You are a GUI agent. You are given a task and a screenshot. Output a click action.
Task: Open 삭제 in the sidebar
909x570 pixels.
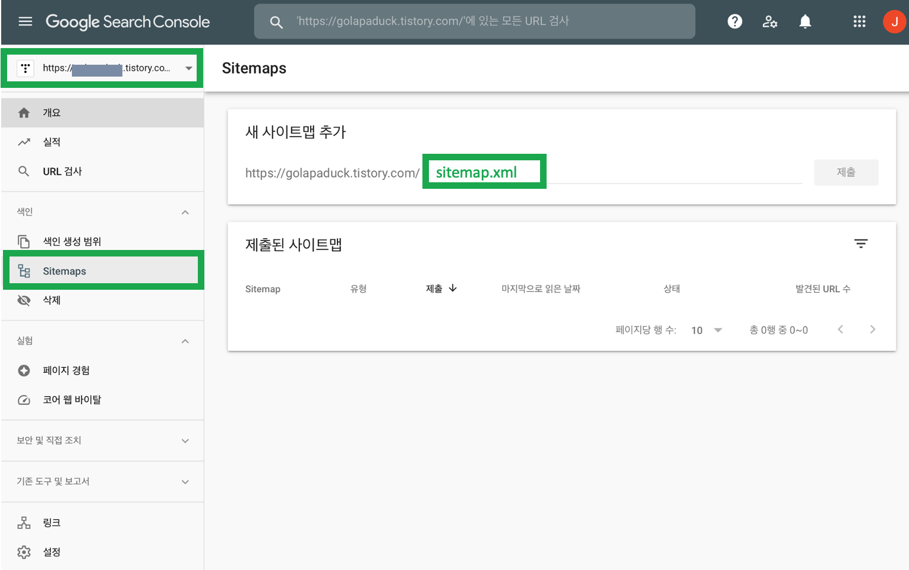[102, 300]
